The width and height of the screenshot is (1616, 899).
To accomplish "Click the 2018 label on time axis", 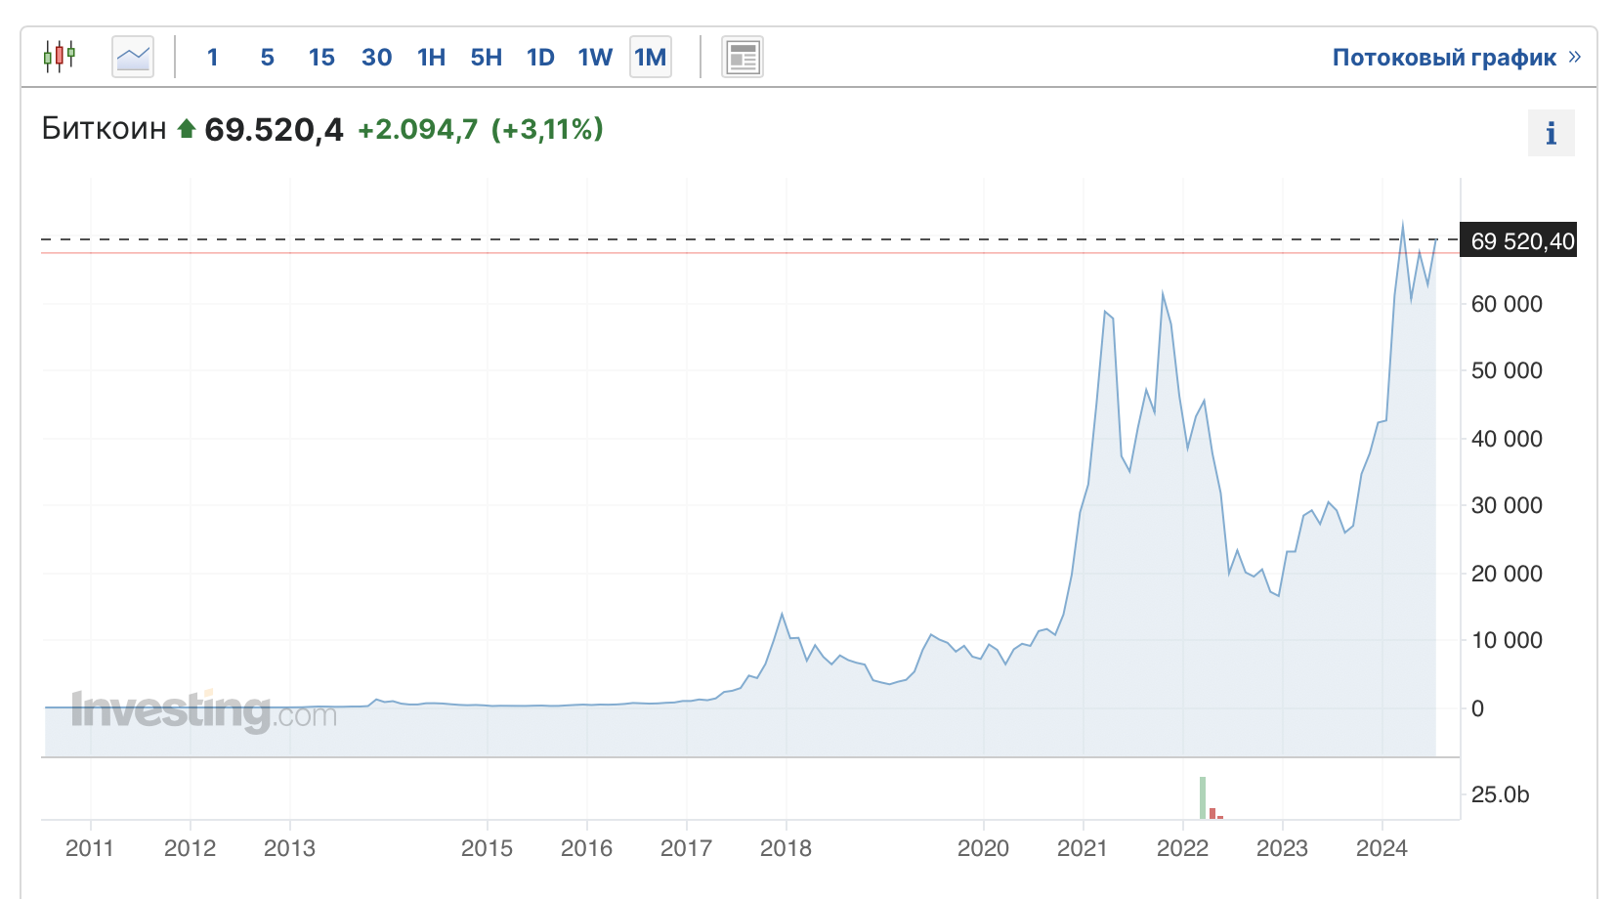I will pos(786,848).
